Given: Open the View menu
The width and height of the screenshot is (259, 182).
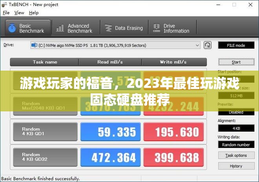Looking at the screenshot, I should coord(19,13).
